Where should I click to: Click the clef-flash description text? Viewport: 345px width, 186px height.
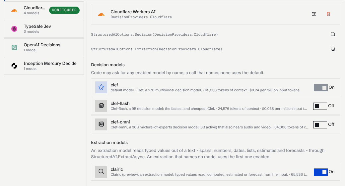[x=209, y=109]
